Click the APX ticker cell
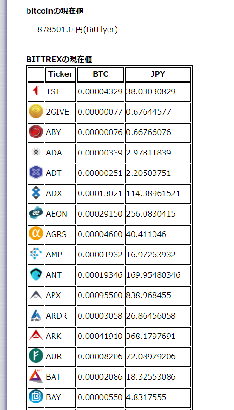234x410 pixels. click(61, 296)
